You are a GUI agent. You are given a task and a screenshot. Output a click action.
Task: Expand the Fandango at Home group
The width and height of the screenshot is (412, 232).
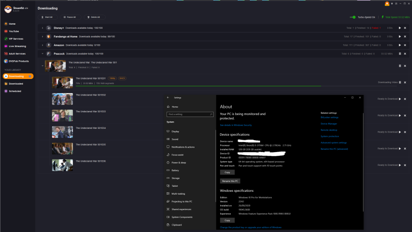43,37
